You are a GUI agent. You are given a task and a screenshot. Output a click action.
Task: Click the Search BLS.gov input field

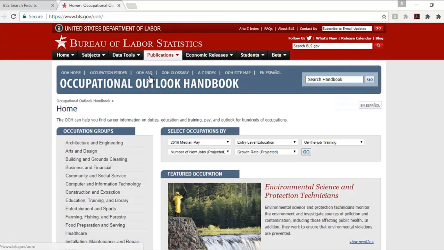332,46
